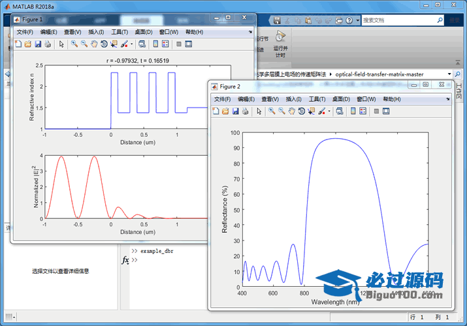Screen dimensions: 467x326
Task: Open 查看(V) menu in Figure 2
Action: pos(270,99)
